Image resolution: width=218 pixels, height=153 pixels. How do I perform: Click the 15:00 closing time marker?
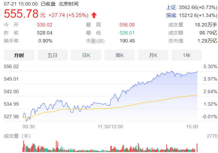192,127
